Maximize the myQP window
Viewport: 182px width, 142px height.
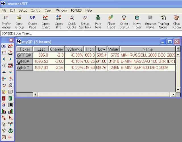point(170,42)
